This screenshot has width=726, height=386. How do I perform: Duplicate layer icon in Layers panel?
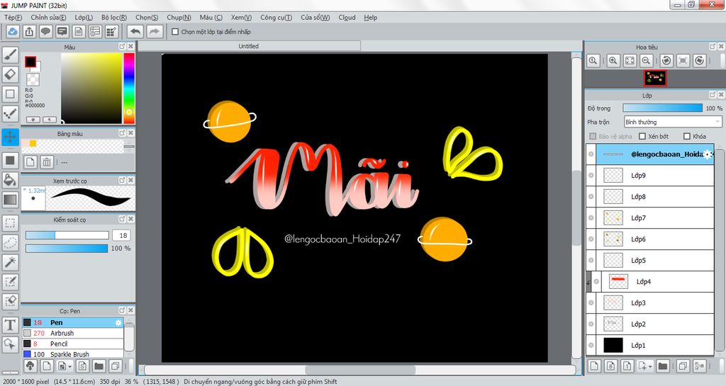pyautogui.click(x=683, y=366)
